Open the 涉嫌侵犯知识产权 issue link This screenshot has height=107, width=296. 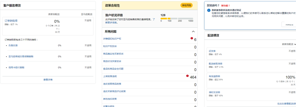coord(112,39)
